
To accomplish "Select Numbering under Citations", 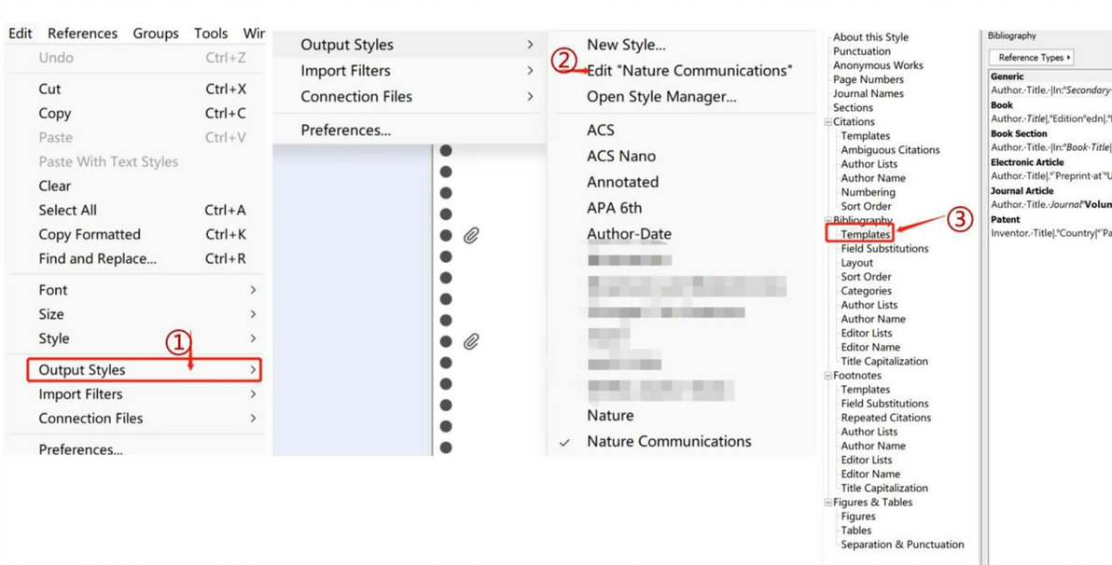I will click(868, 192).
